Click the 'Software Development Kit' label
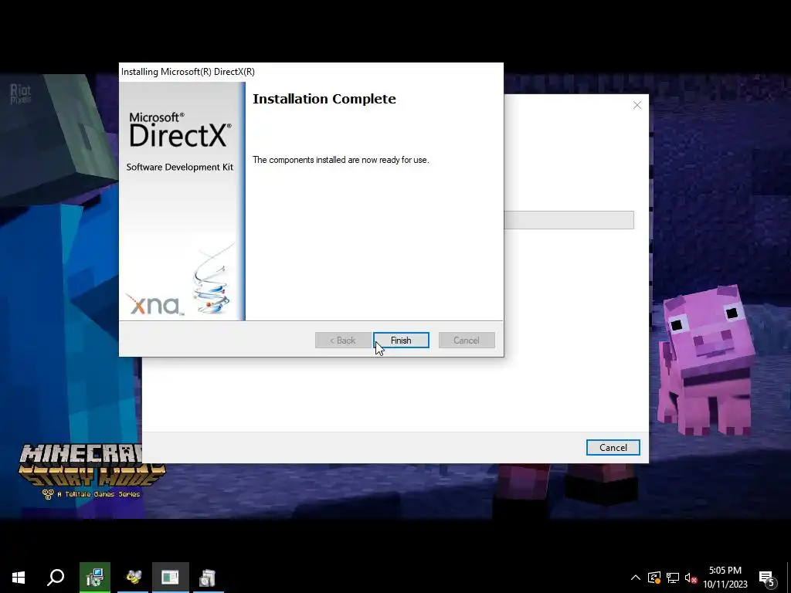 pos(179,167)
